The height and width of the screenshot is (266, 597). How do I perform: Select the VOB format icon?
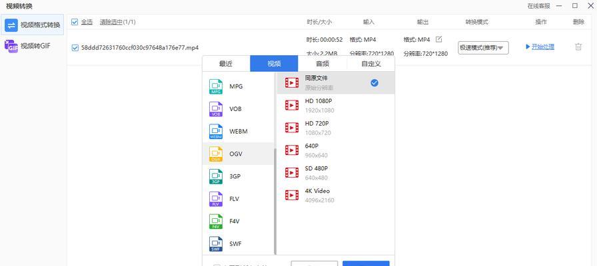216,109
